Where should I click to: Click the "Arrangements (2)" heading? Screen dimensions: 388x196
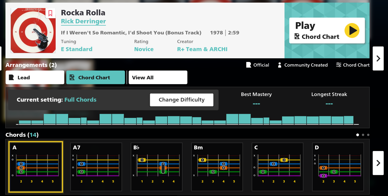(31, 65)
